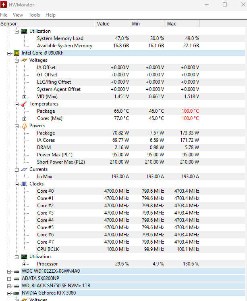This screenshot has width=247, height=301.
Task: Select the IccMax current row
Action: [x=141, y=177]
